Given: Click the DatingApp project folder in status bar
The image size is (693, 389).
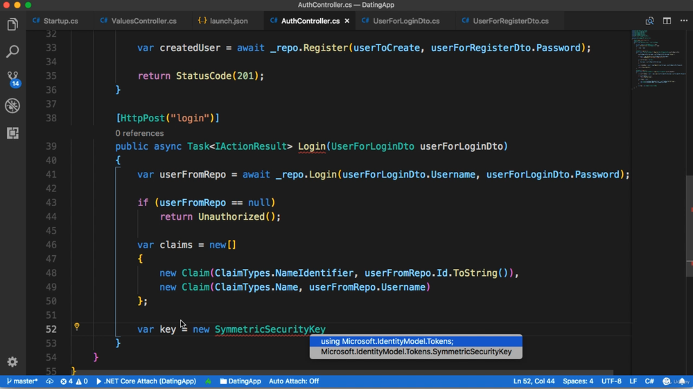Looking at the screenshot, I should [240, 381].
